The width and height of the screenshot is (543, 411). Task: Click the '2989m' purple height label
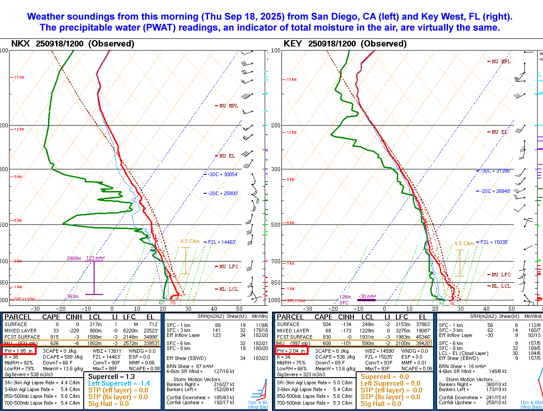click(x=73, y=258)
